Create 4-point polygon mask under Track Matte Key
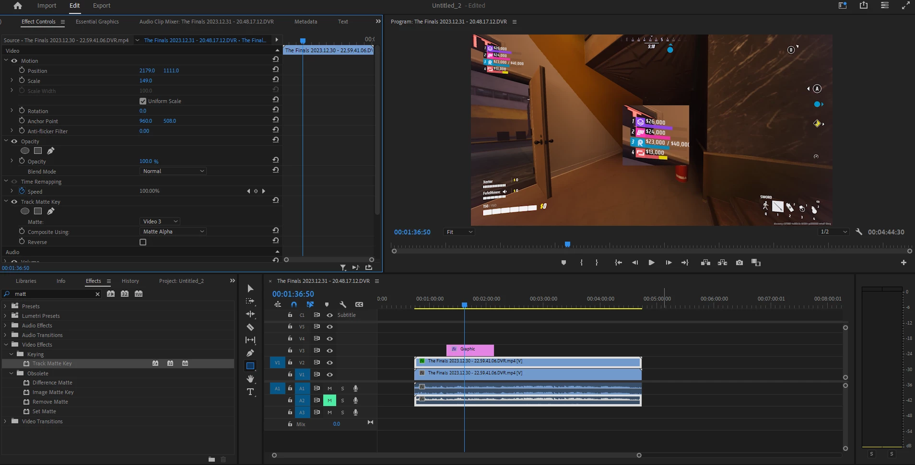 coord(38,211)
